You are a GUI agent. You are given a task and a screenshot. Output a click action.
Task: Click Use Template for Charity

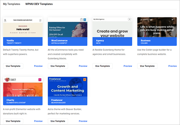coord(13,121)
